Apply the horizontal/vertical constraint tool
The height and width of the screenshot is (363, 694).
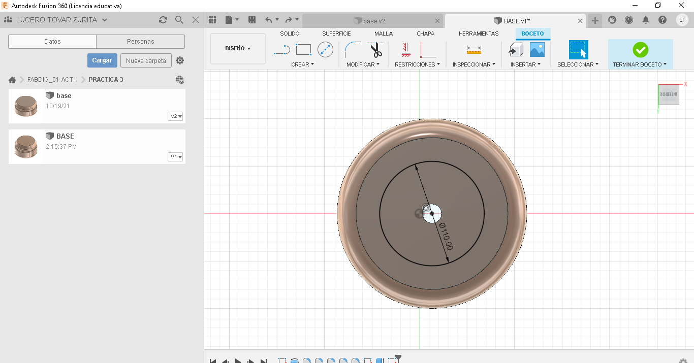405,50
